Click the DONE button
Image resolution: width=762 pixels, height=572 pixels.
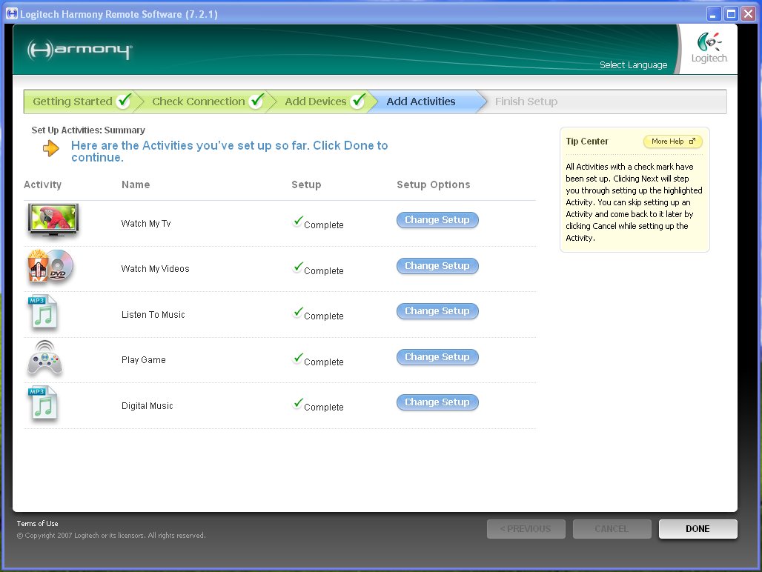[x=698, y=529]
